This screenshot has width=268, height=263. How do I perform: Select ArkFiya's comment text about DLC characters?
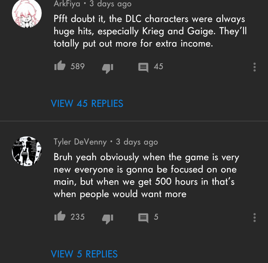pyautogui.click(x=150, y=31)
